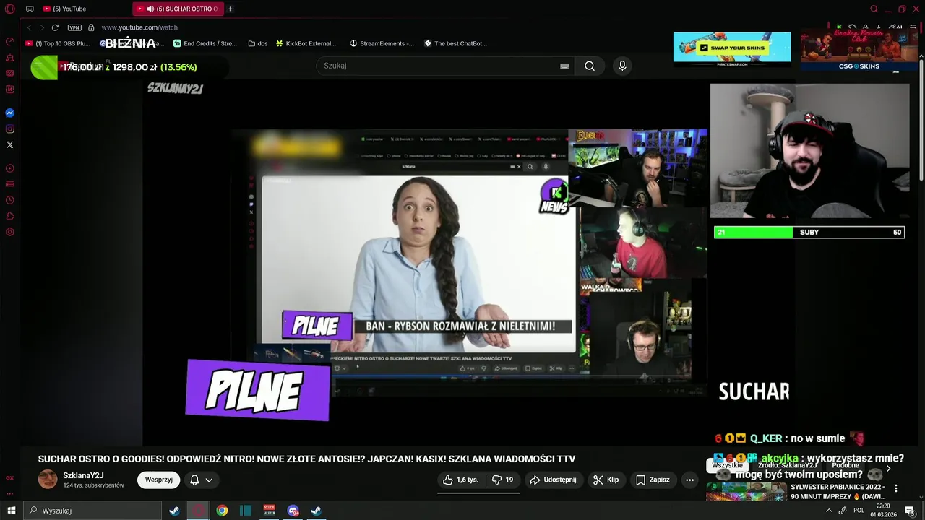Viewport: 925px width, 520px height.
Task: Click the Udostępnij share button
Action: pos(553,480)
